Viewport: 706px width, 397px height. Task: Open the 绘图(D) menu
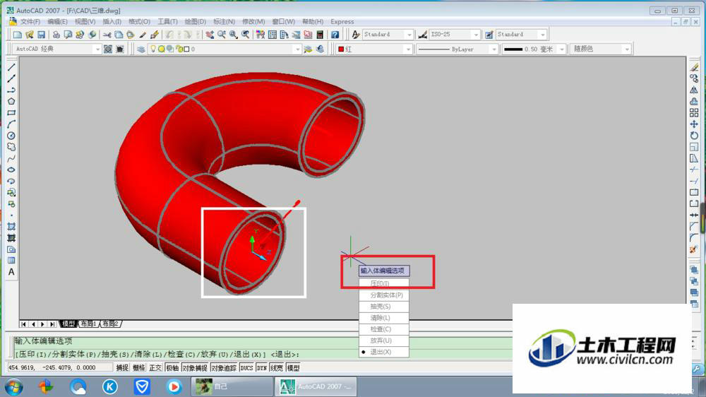click(x=195, y=22)
